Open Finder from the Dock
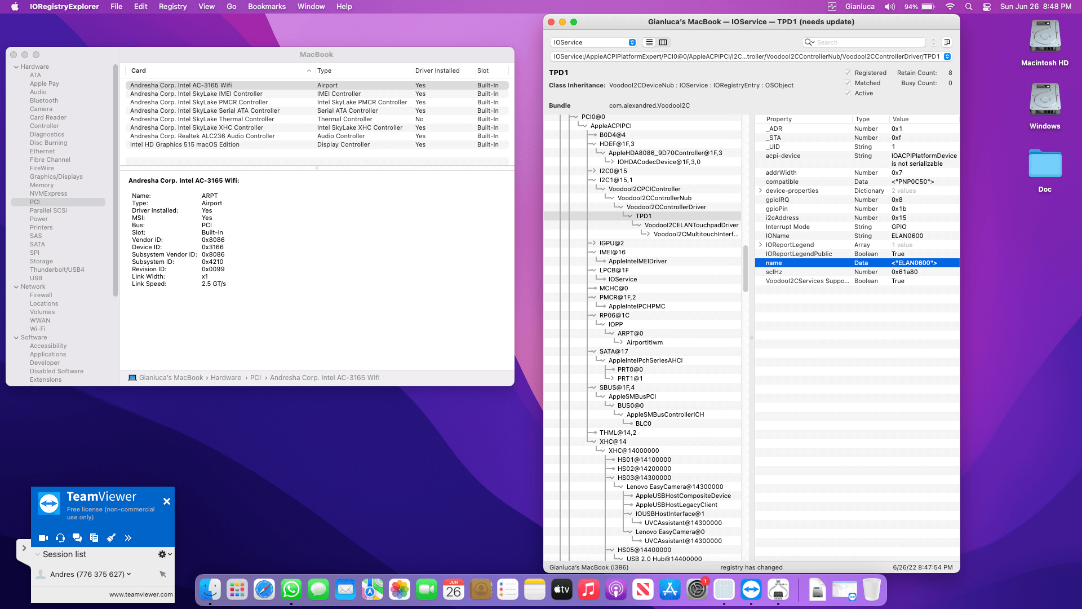 pyautogui.click(x=210, y=590)
